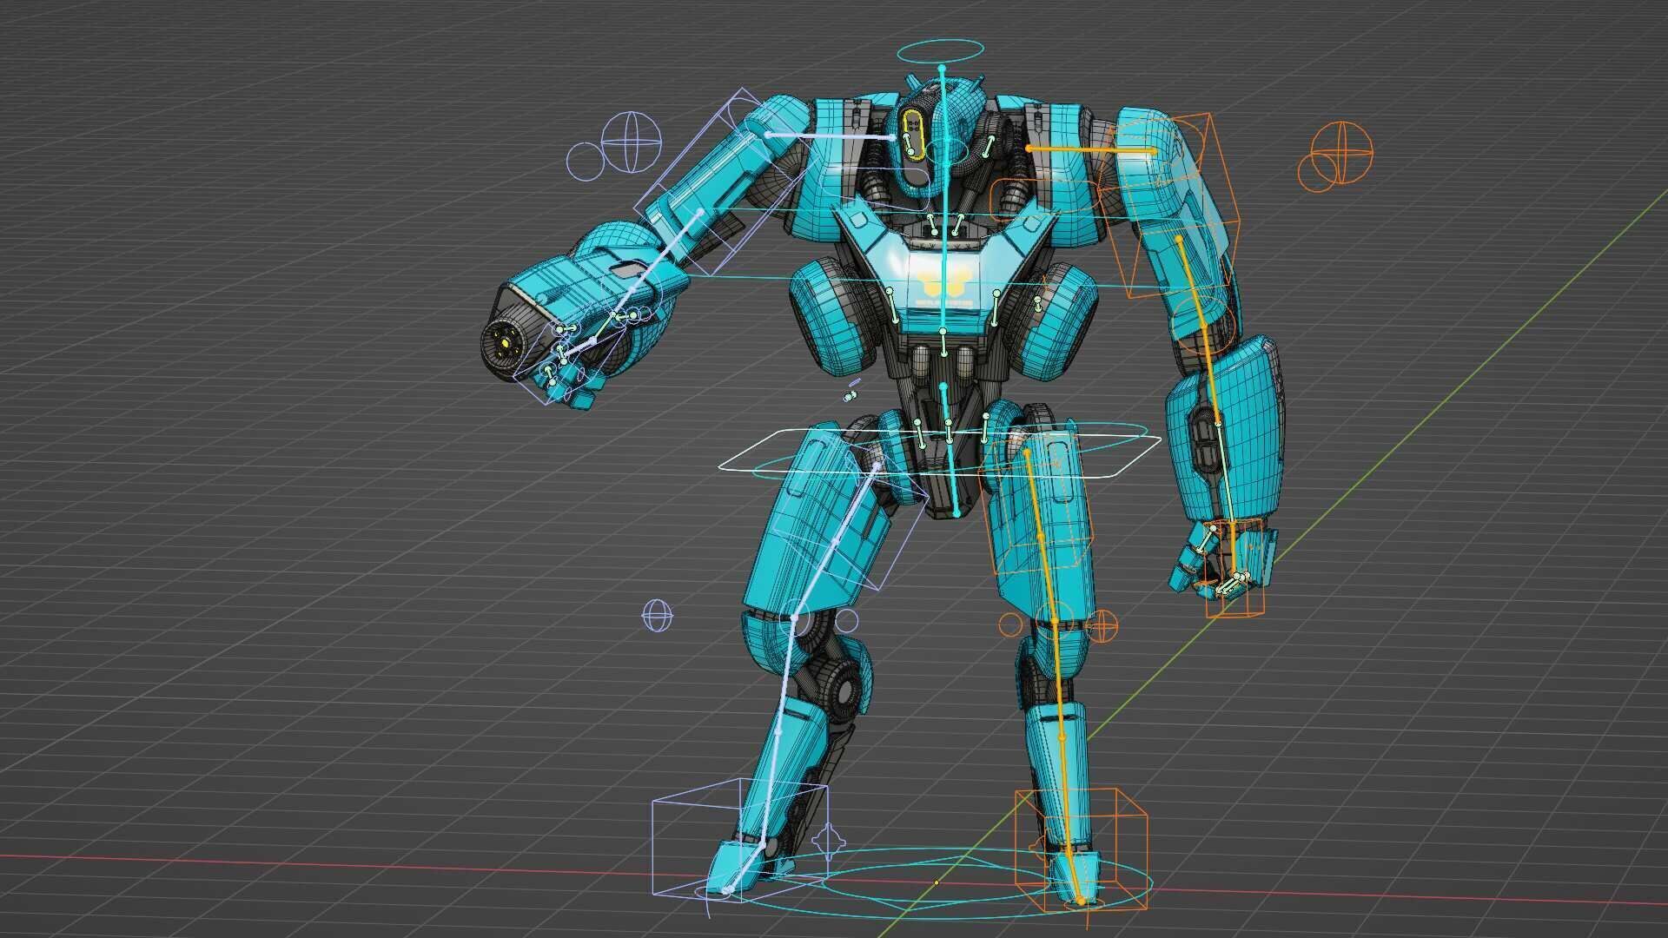Click the large orange sphere control beside shoulder

coord(1342,153)
